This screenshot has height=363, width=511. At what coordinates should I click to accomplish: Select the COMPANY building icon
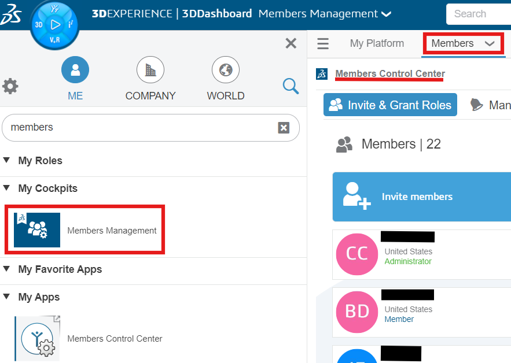tap(150, 70)
